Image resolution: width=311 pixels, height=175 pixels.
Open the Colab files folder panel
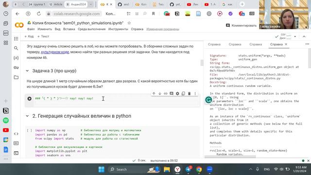[16, 77]
